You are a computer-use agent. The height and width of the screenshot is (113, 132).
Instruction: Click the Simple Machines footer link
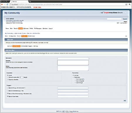coord(74,111)
